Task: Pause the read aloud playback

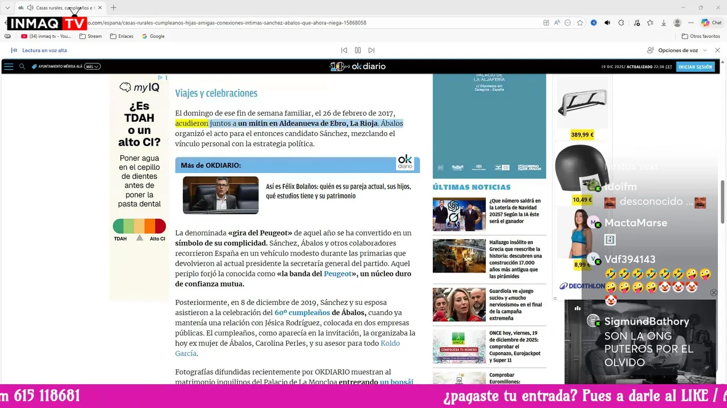Action: point(358,50)
